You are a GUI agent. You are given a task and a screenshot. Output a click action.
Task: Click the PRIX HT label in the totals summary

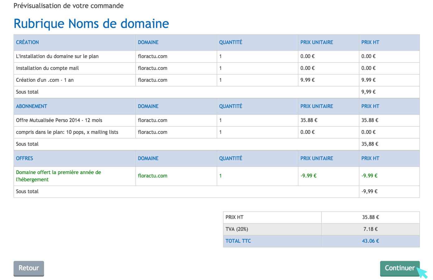234,217
